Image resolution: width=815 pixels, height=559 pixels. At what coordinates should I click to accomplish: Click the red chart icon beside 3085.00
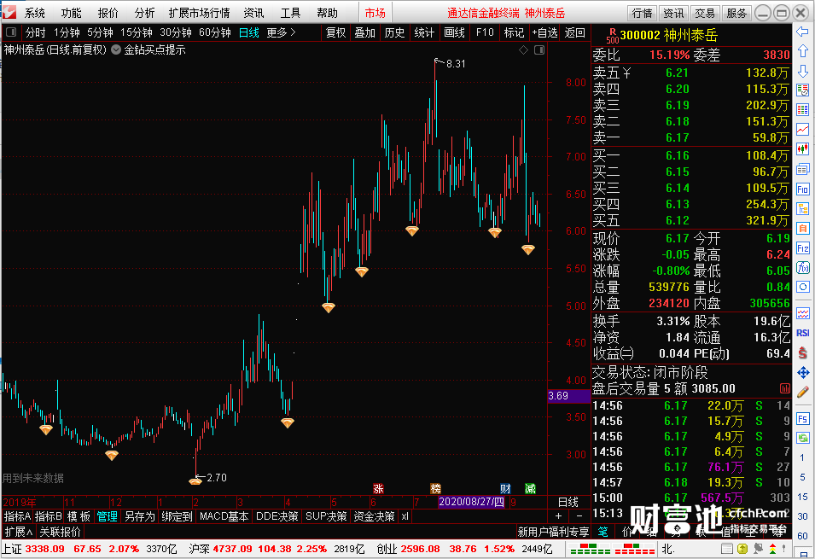(x=785, y=388)
